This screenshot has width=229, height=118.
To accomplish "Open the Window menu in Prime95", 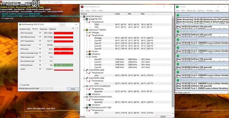I will [210, 10].
